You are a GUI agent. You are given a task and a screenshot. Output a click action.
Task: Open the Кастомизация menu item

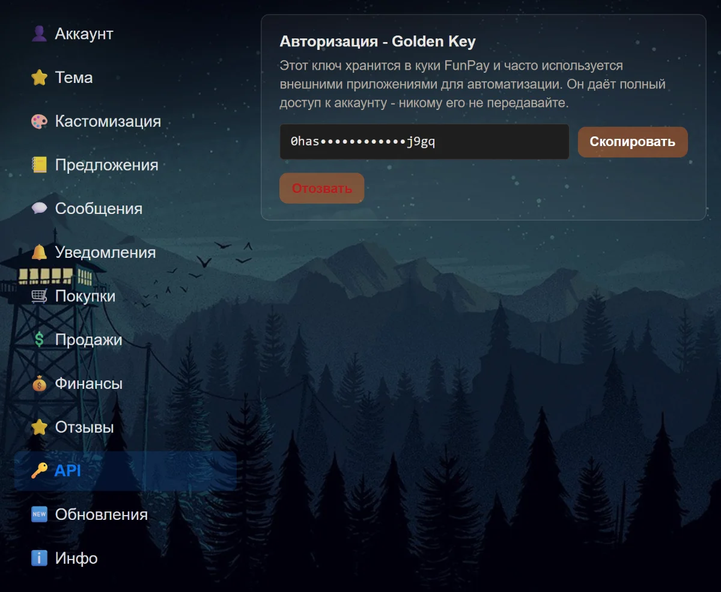click(x=125, y=121)
